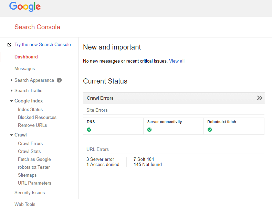Click the green checkmark under DNS
Image resolution: width=272 pixels, height=220 pixels.
pos(89,130)
